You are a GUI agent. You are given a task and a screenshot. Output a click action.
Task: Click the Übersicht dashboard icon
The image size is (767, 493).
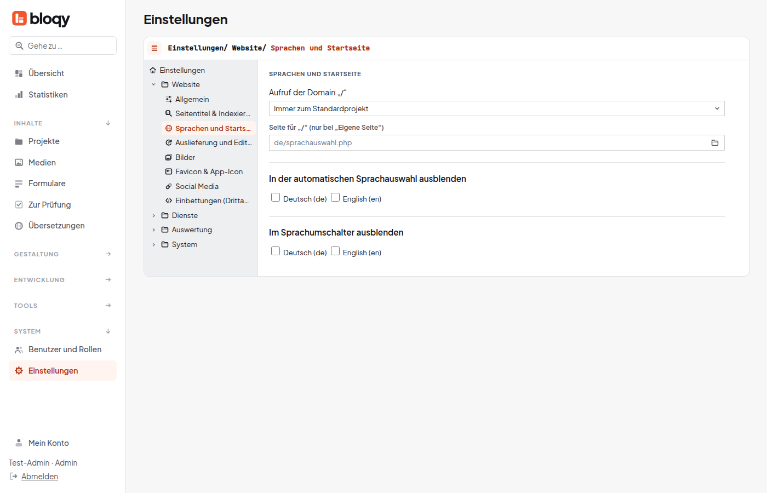(x=19, y=73)
